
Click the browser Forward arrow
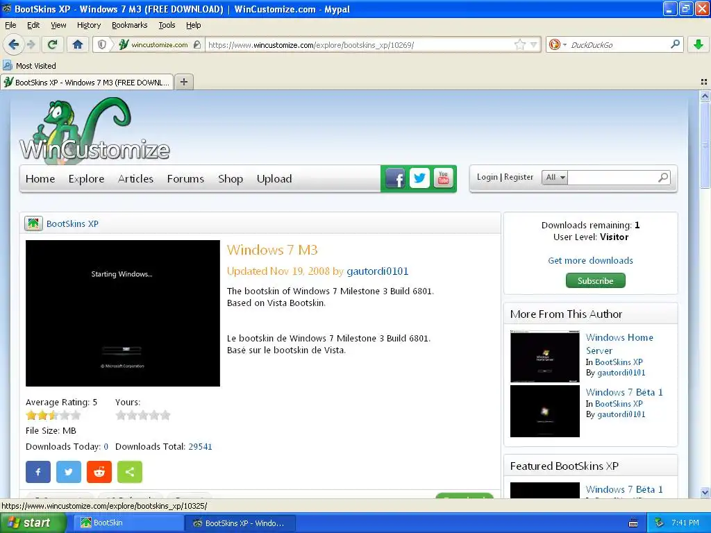coord(31,44)
